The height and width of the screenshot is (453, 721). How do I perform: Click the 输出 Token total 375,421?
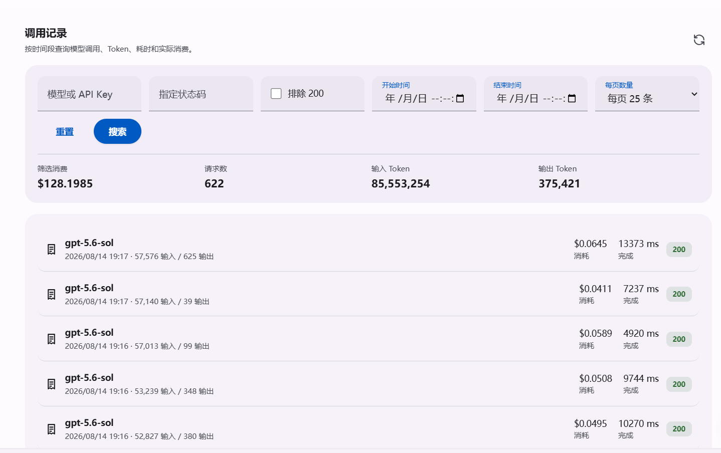559,184
